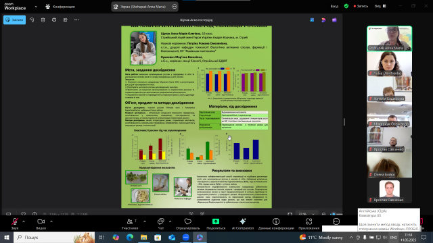This screenshot has height=243, width=433.
Task: Open Outlook from the taskbar
Action: click(x=172, y=237)
